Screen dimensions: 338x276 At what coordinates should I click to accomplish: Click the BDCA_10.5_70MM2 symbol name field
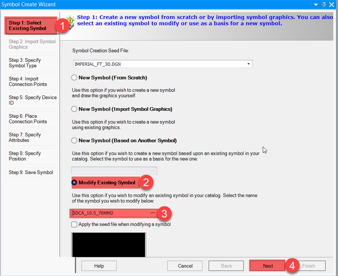(114, 213)
